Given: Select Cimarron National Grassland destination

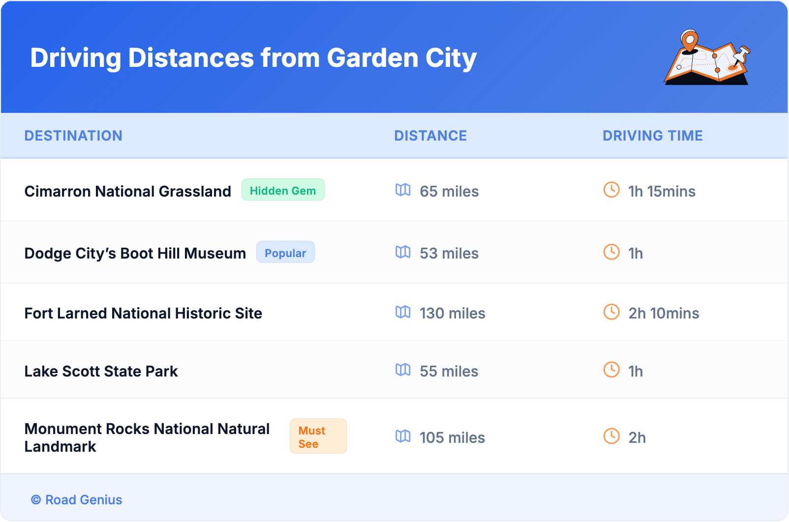Looking at the screenshot, I should 127,191.
